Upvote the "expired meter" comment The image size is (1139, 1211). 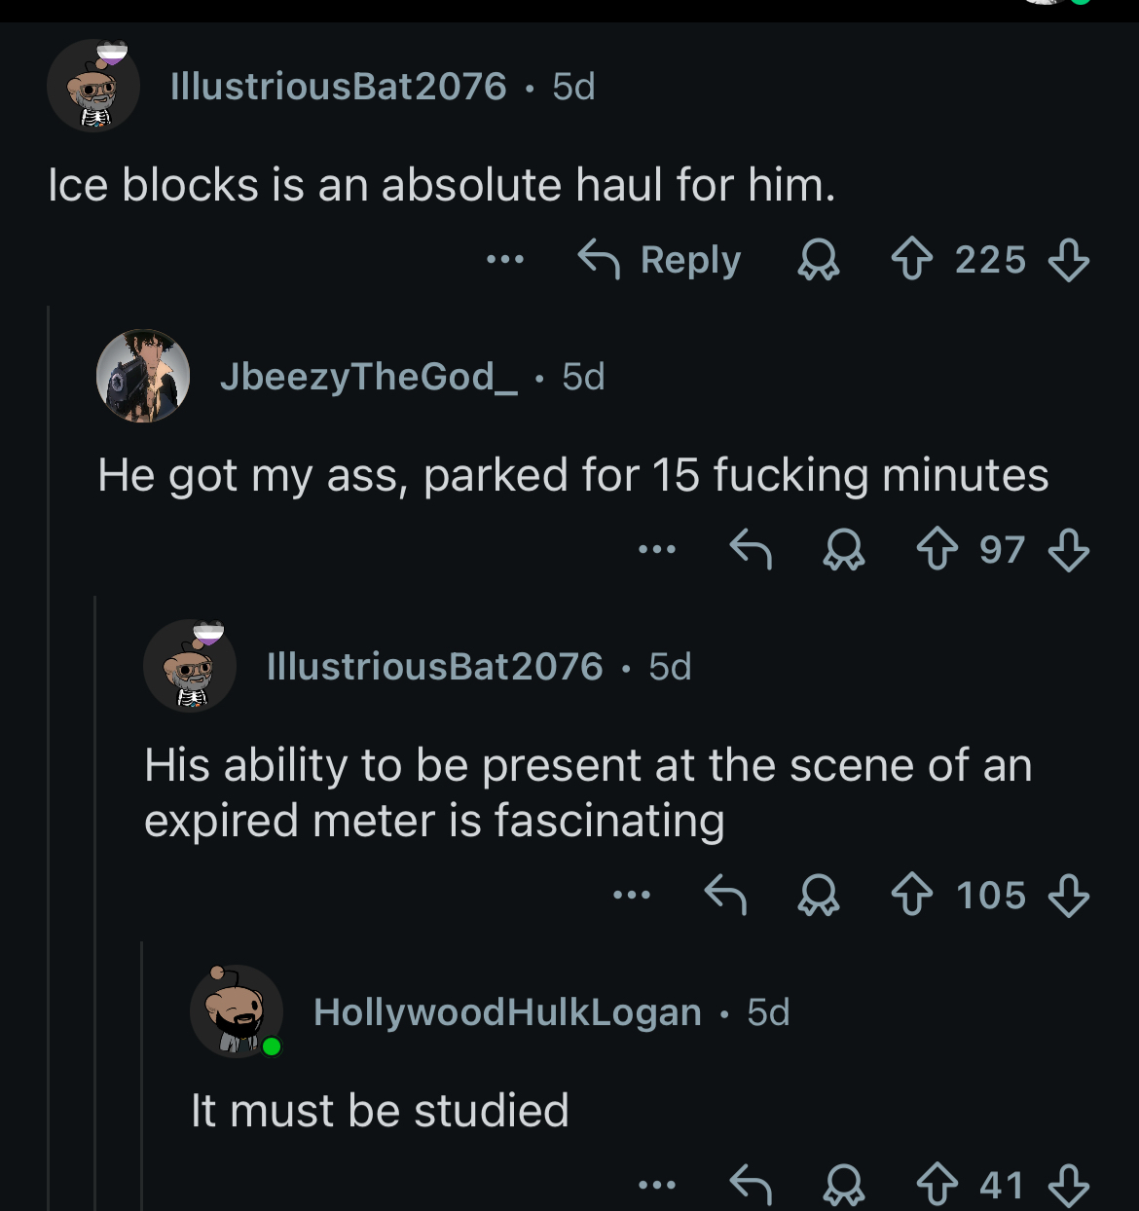click(912, 895)
